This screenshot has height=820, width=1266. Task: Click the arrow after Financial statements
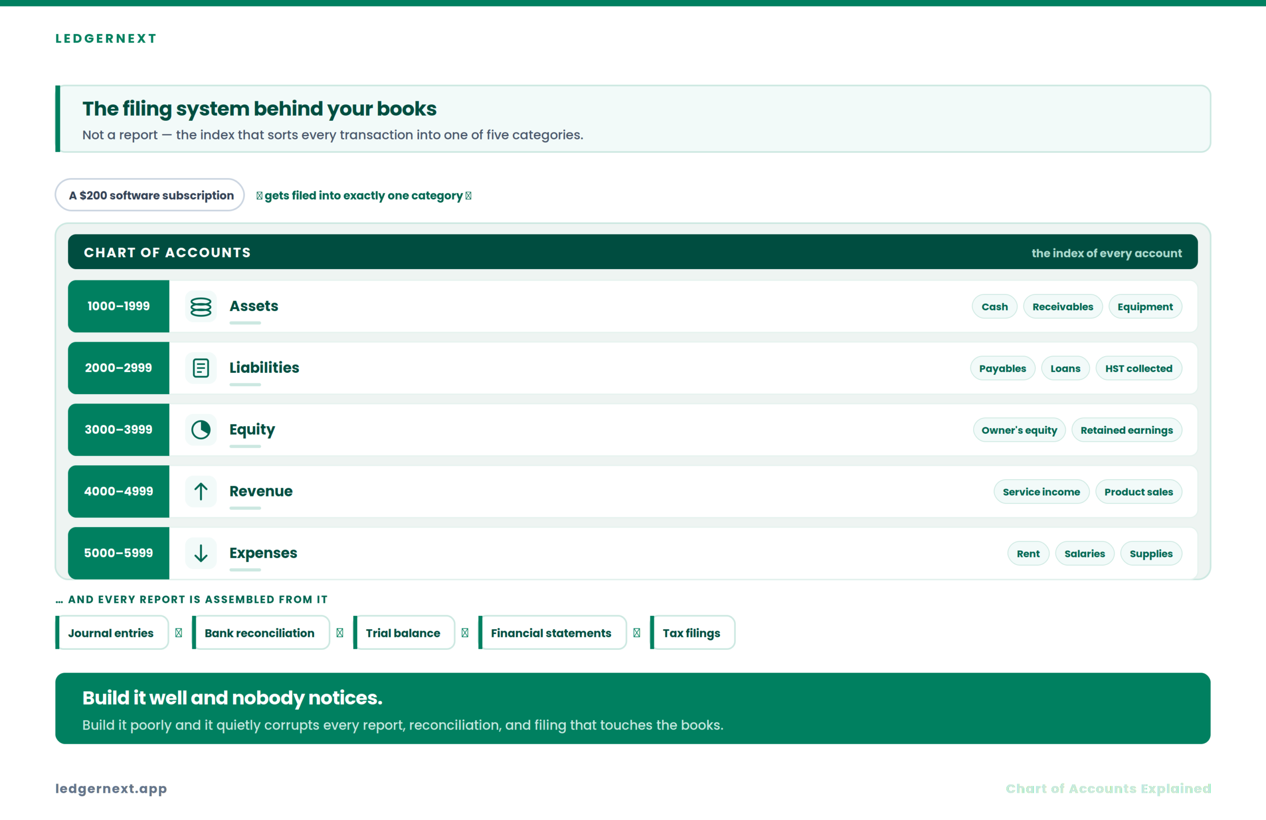click(x=637, y=633)
